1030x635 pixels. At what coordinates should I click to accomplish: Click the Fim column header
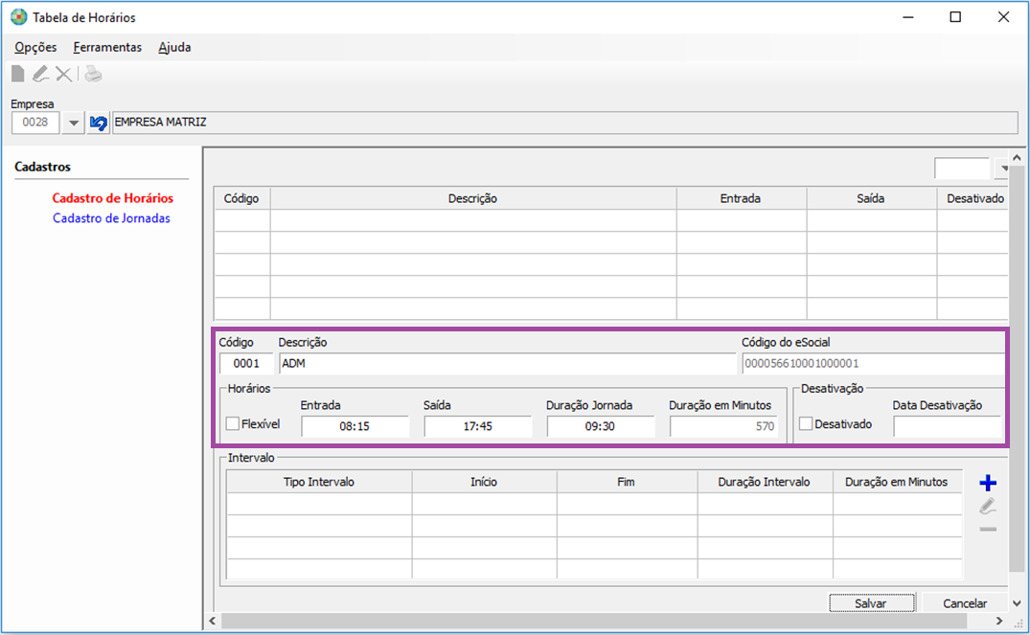627,482
